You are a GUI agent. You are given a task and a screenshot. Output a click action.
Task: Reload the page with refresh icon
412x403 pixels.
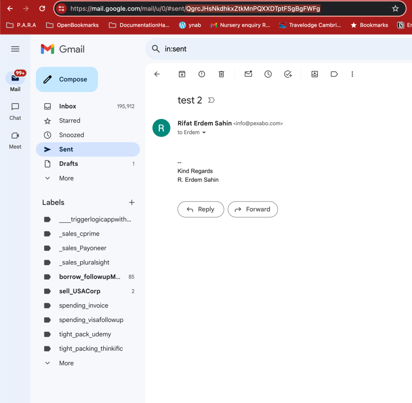pyautogui.click(x=42, y=9)
